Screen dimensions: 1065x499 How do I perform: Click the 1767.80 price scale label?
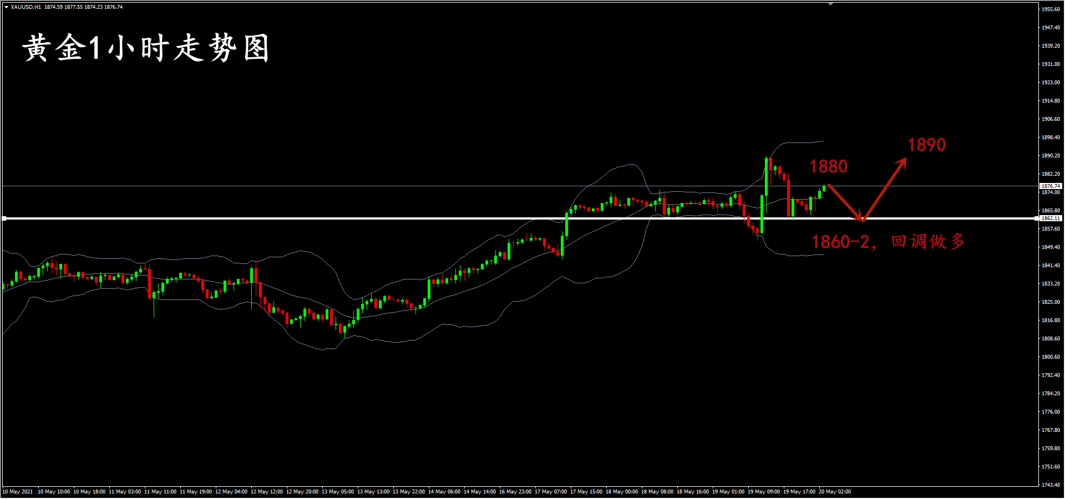tap(1051, 430)
